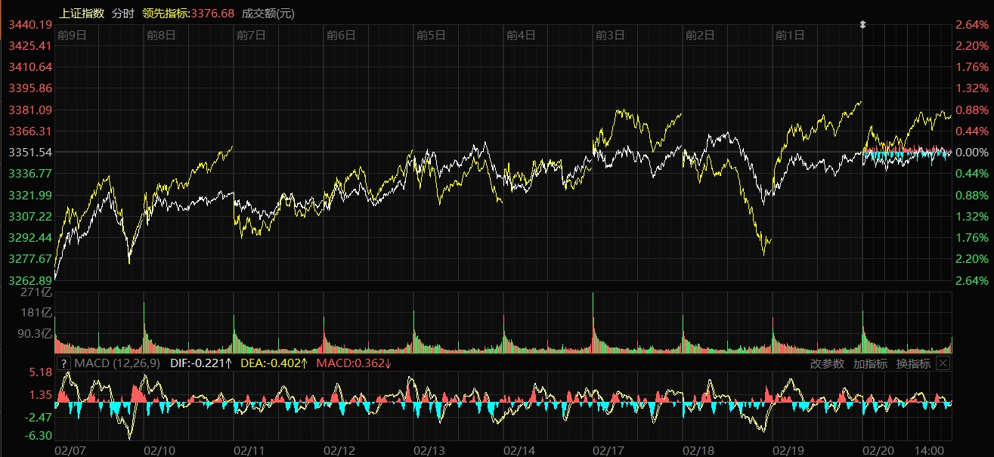The width and height of the screenshot is (994, 457).
Task: Click the 02/19 date on the time axis
Action: (788, 450)
